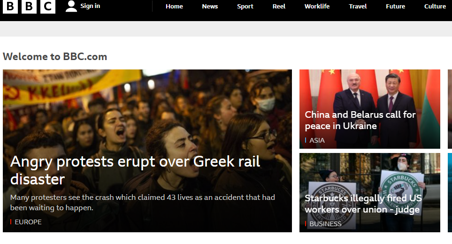The width and height of the screenshot is (452, 244).
Task: Click the Europe category tag
Action: pos(28,222)
